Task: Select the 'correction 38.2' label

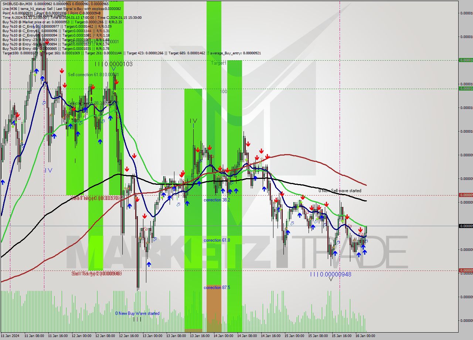Action: (217, 200)
